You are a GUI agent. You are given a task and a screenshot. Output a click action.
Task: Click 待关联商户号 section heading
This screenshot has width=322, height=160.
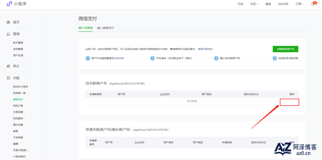pos(96,83)
